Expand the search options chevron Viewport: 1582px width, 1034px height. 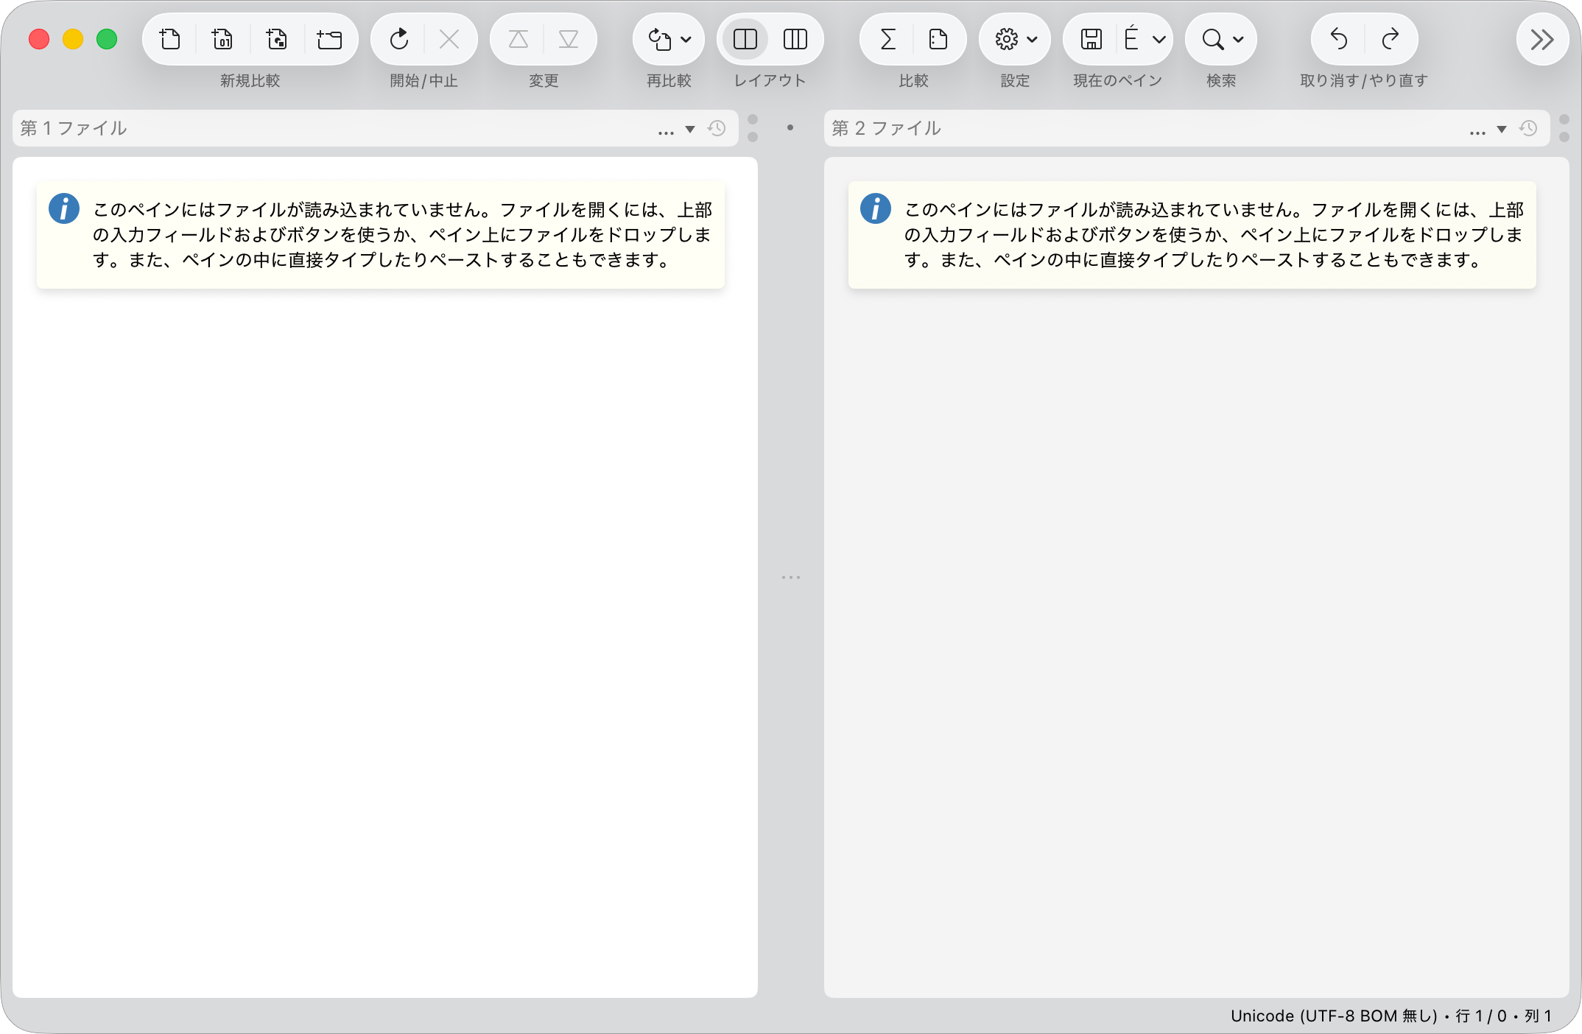[1239, 40]
